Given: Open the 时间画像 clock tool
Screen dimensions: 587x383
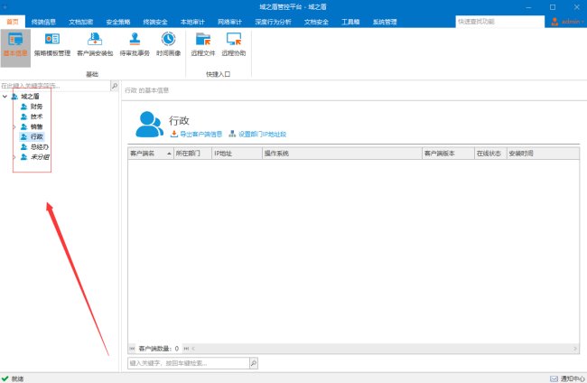Looking at the screenshot, I should coord(169,45).
